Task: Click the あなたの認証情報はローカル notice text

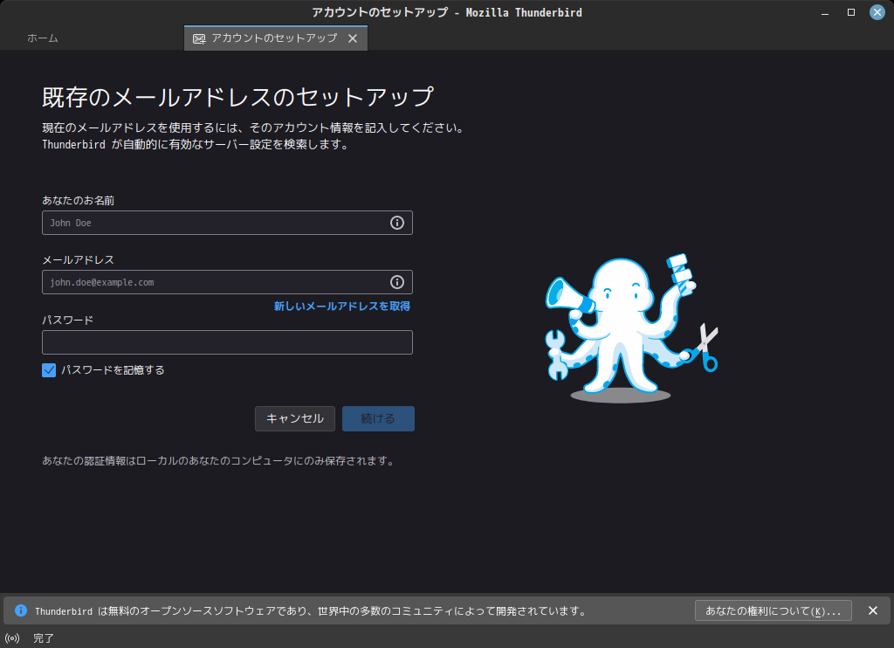Action: coord(219,461)
